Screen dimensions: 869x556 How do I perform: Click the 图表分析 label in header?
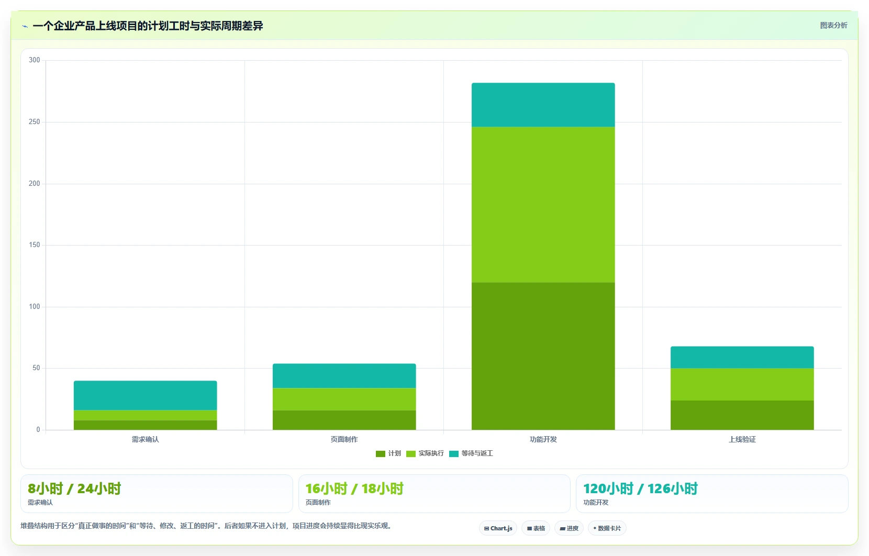pyautogui.click(x=833, y=25)
